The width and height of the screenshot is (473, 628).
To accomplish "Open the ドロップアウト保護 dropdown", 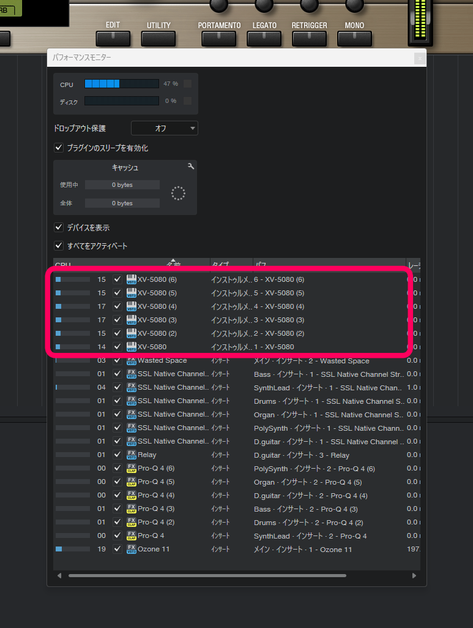I will (x=165, y=128).
